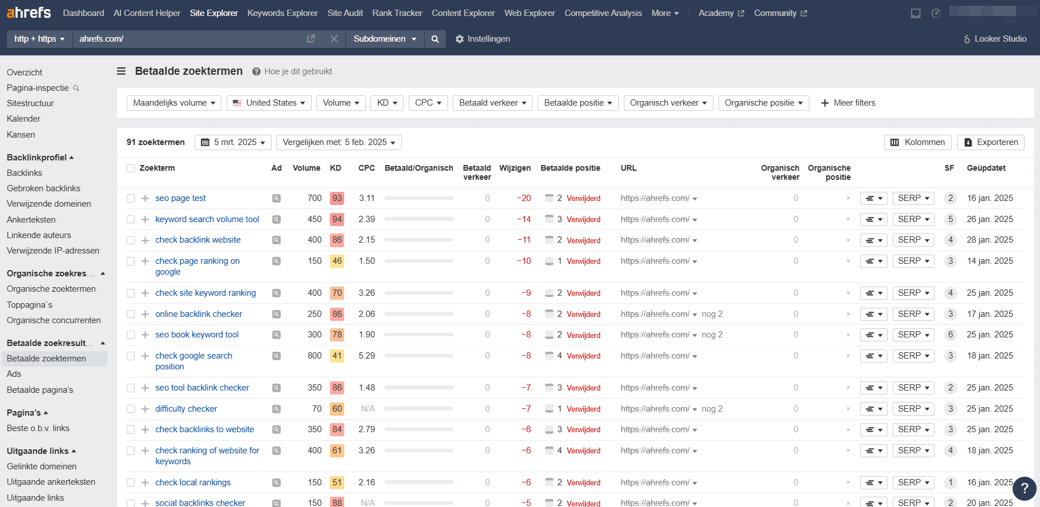The width and height of the screenshot is (1040, 507).
Task: Check the check backlink website checkbox
Action: (x=131, y=240)
